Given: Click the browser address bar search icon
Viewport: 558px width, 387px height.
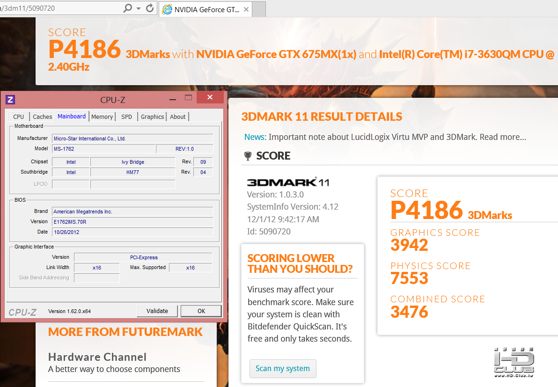Looking at the screenshot, I should 127,8.
